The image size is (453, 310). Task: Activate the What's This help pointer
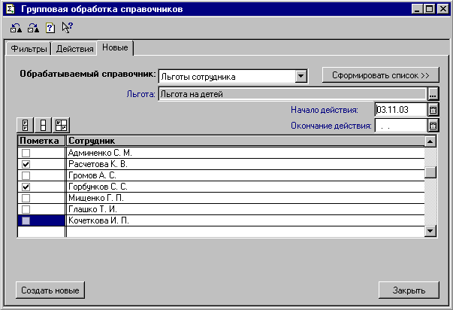pos(68,28)
